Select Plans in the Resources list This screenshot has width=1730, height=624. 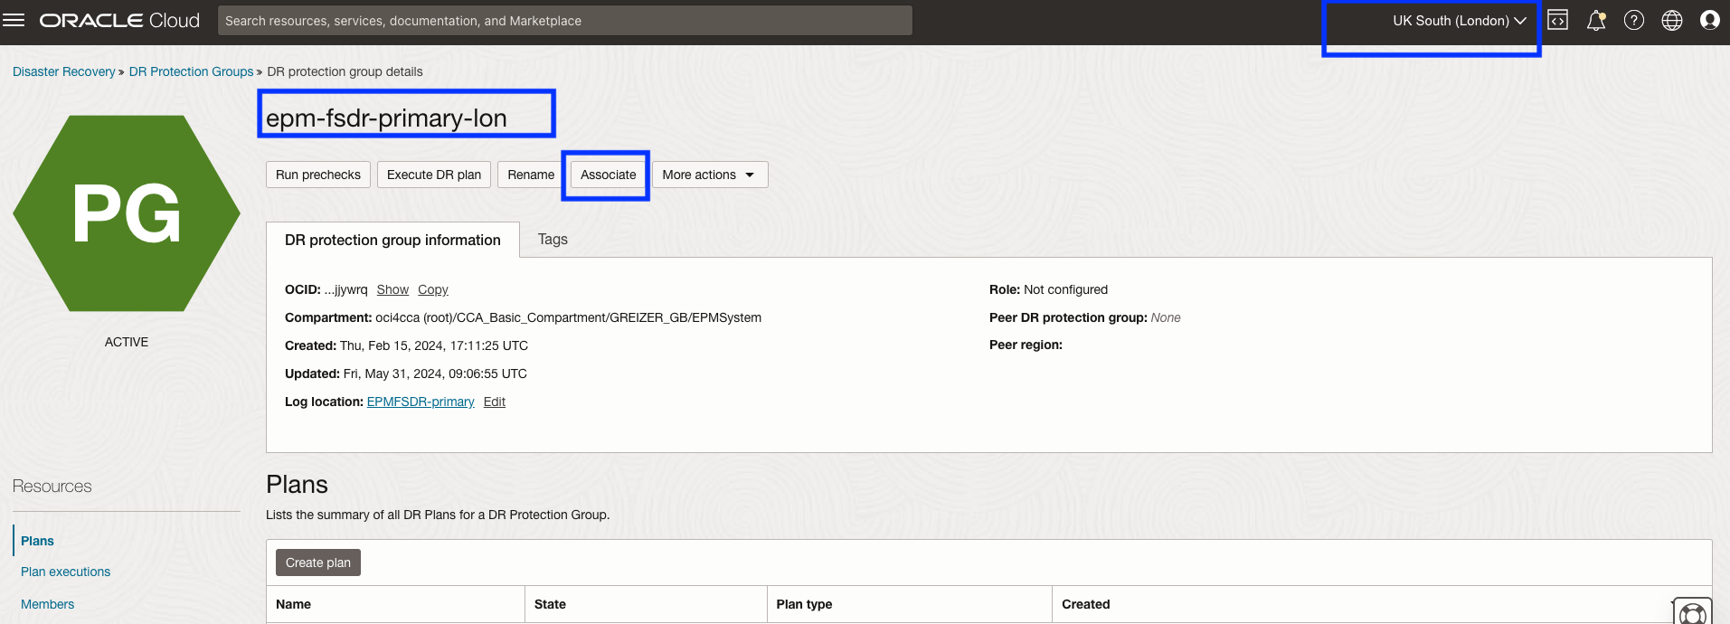click(x=37, y=541)
